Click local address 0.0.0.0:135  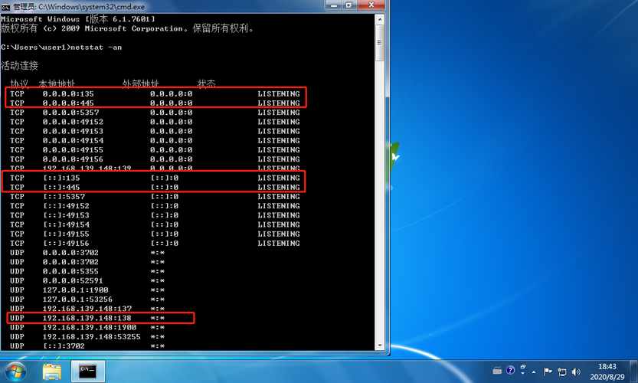pos(68,93)
